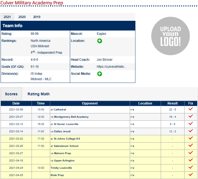The image size is (198, 179).
Task: Fix the St Xavier Louisville game checkmark
Action: pos(191,123)
